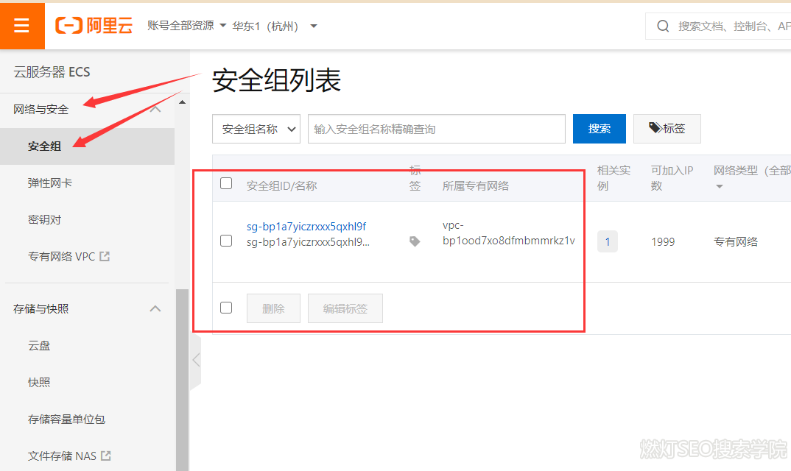Image resolution: width=791 pixels, height=471 pixels.
Task: Check the sg-bp1a7yiczrxxx5qxhl9f row checkbox
Action: click(226, 241)
